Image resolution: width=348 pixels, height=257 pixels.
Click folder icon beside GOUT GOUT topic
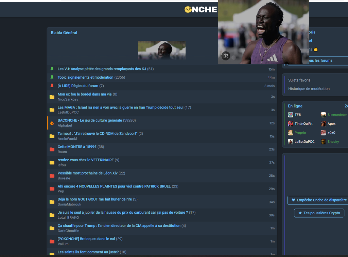coord(52,202)
